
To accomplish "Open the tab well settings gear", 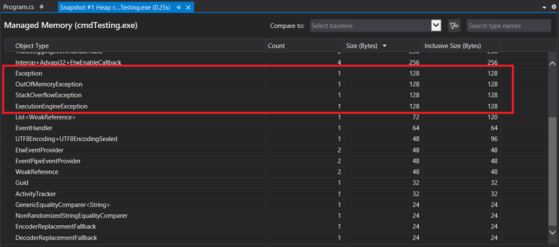I will 554,7.
